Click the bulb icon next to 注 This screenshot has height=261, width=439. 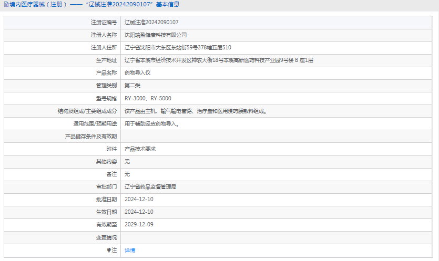click(109, 250)
